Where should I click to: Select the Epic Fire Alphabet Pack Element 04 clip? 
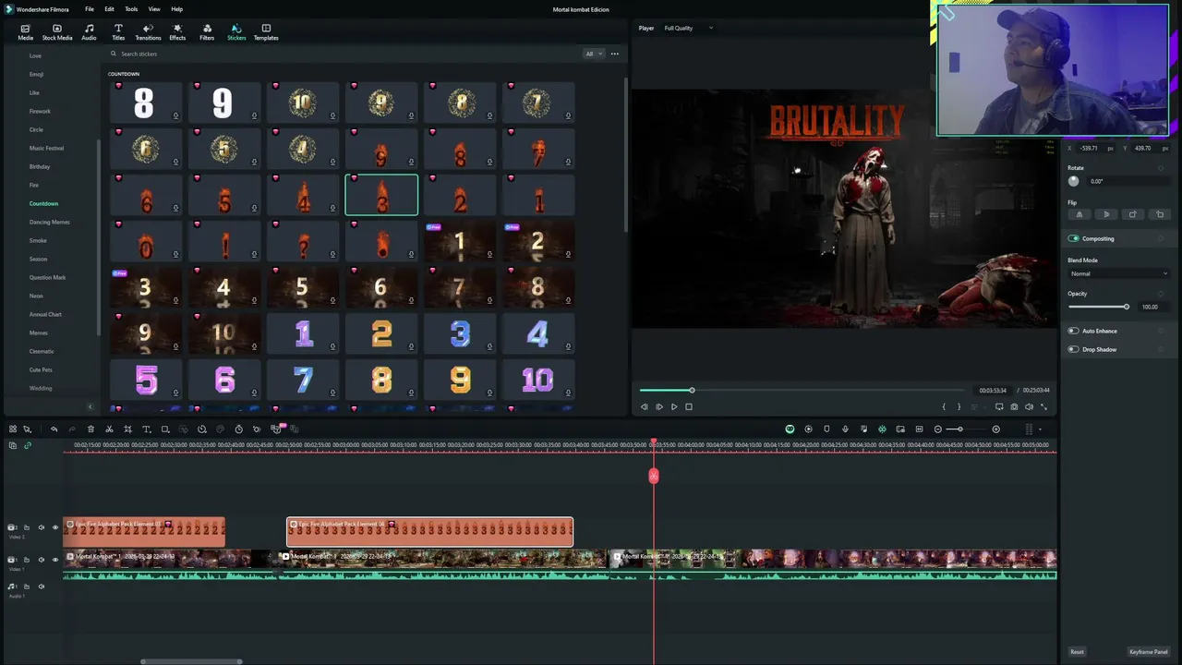tap(429, 531)
